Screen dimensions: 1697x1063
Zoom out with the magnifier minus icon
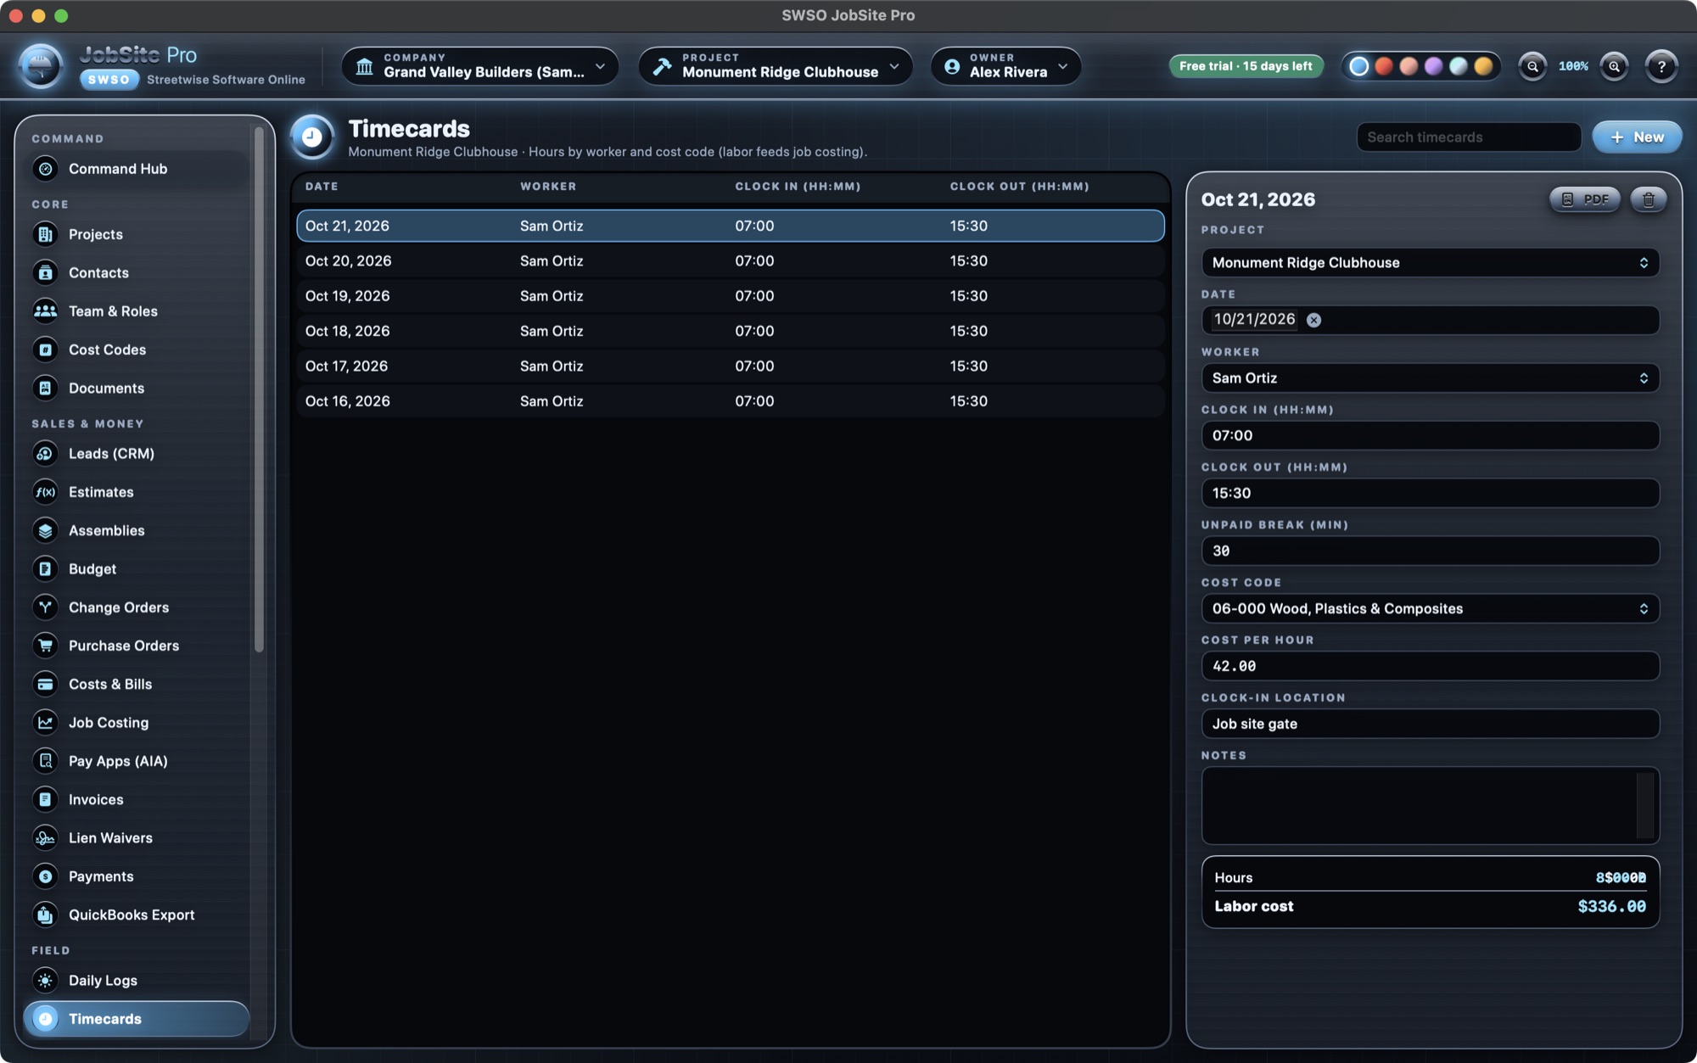coord(1532,66)
